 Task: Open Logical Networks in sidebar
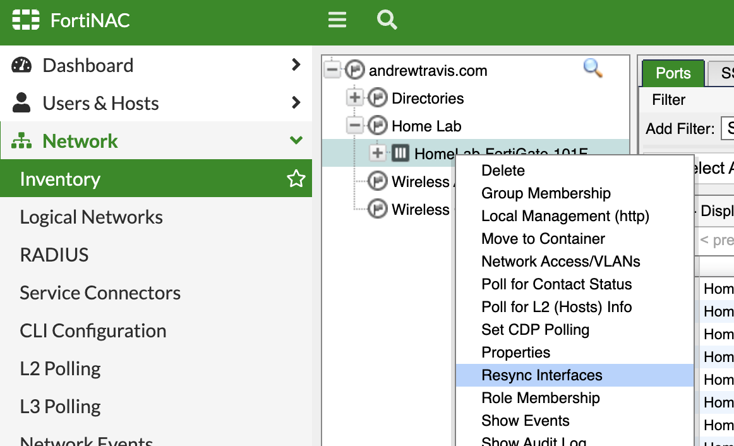click(92, 217)
